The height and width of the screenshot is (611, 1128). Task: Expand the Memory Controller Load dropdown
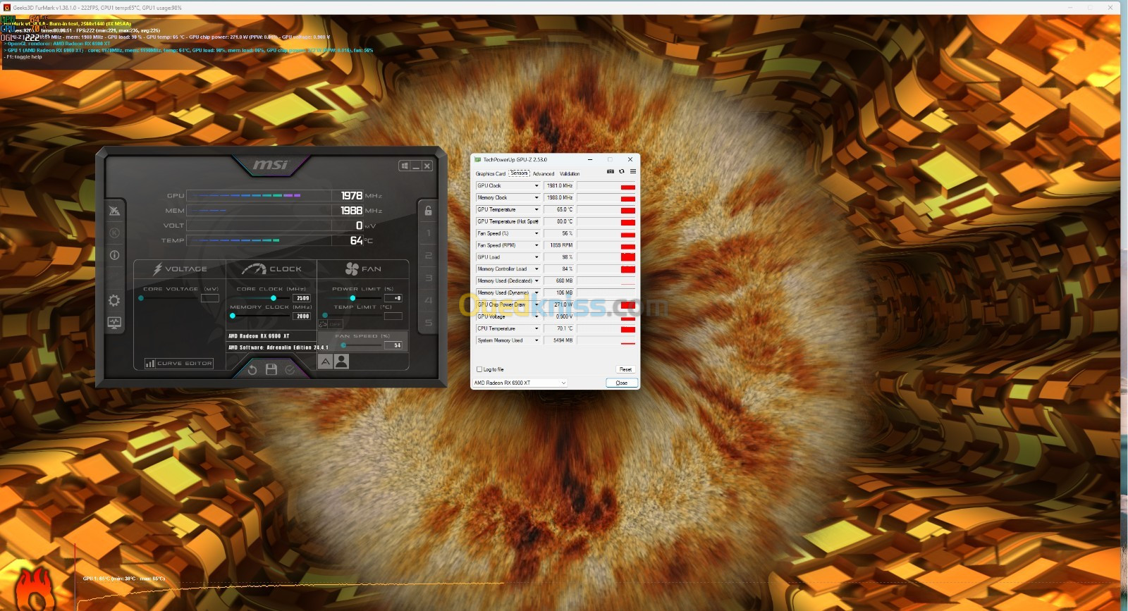pyautogui.click(x=537, y=269)
